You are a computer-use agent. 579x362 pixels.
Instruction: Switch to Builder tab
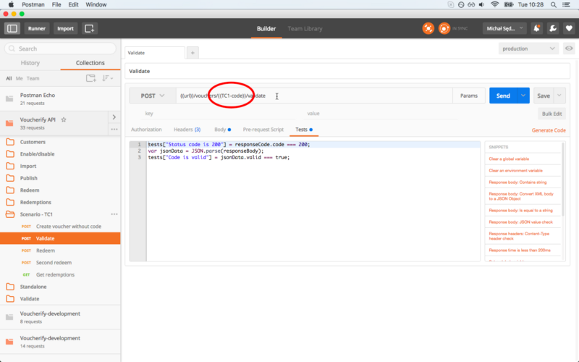tap(266, 28)
